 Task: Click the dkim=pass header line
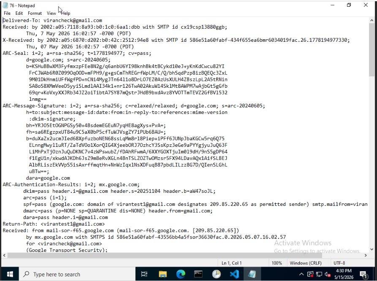click(119, 191)
